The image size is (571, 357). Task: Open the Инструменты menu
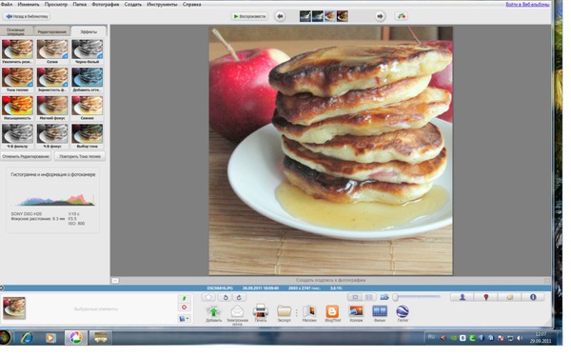[x=162, y=5]
